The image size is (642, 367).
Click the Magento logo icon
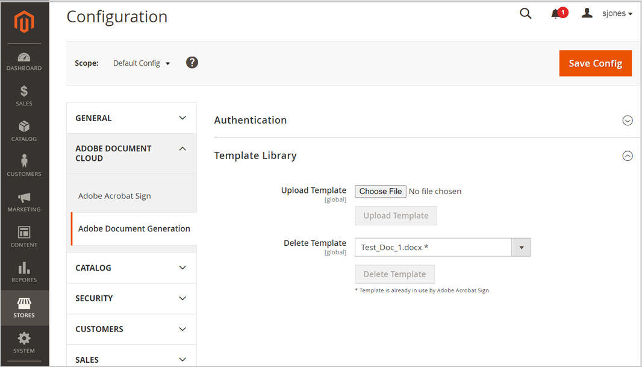24,22
